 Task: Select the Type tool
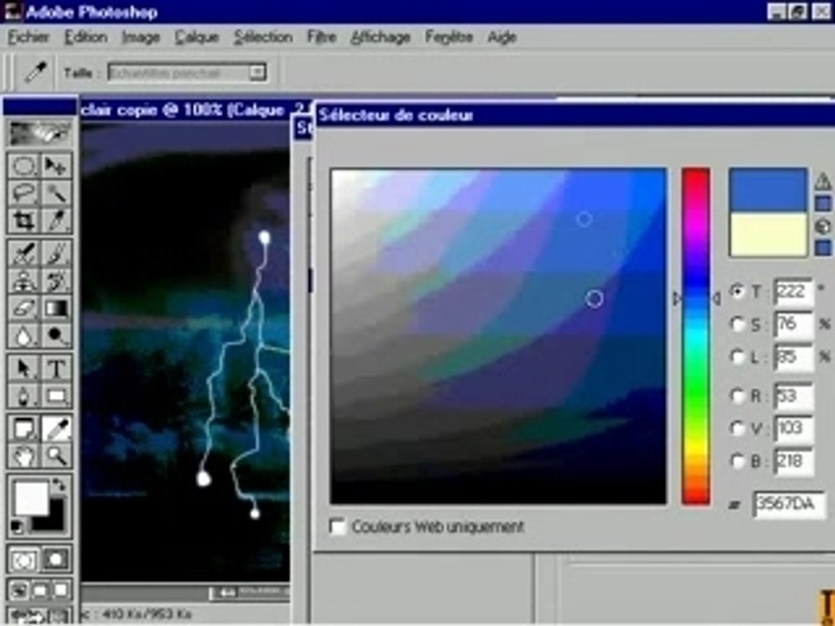(x=56, y=369)
